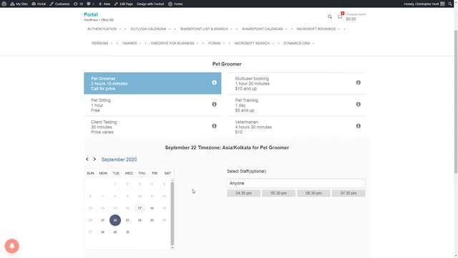Select the Pet Groomer service card
458x258 pixels.
coord(152,83)
